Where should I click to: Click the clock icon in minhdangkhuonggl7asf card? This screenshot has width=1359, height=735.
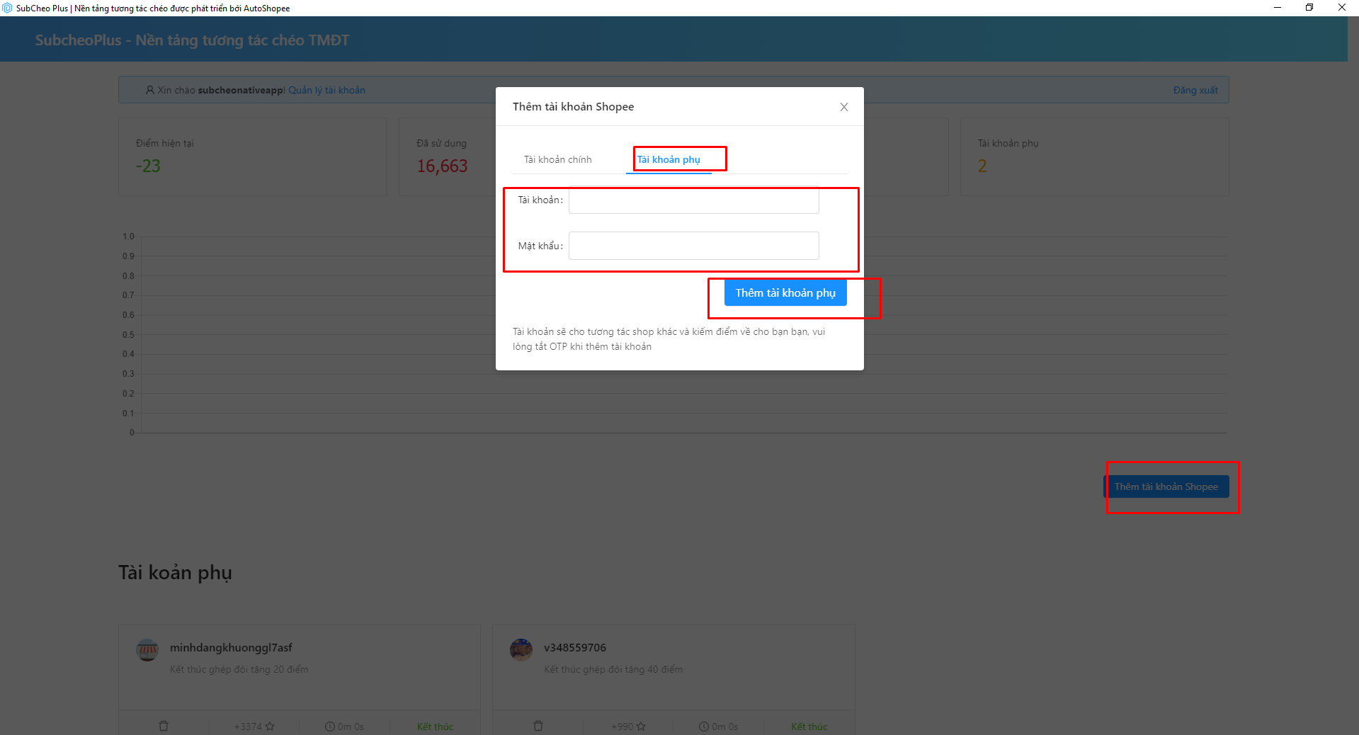click(329, 727)
